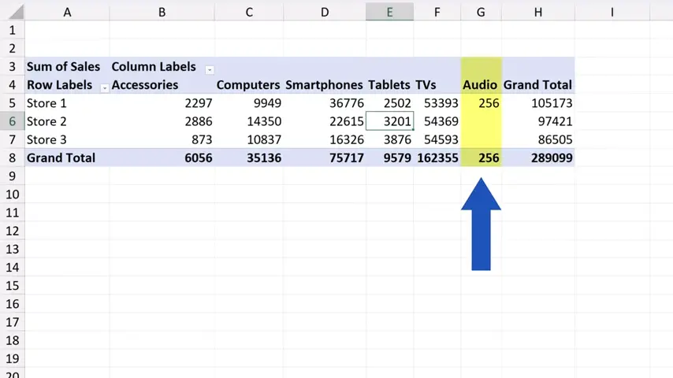
Task: Click the Accessories column heading cell
Action: tap(145, 85)
